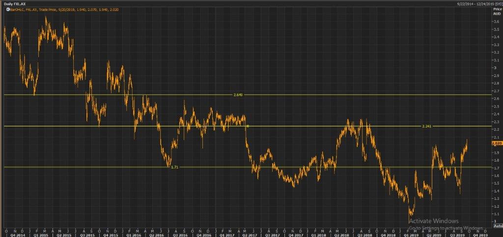The image size is (503, 237).
Task: Click the 2.9 price axis label
Action: (x=496, y=76)
